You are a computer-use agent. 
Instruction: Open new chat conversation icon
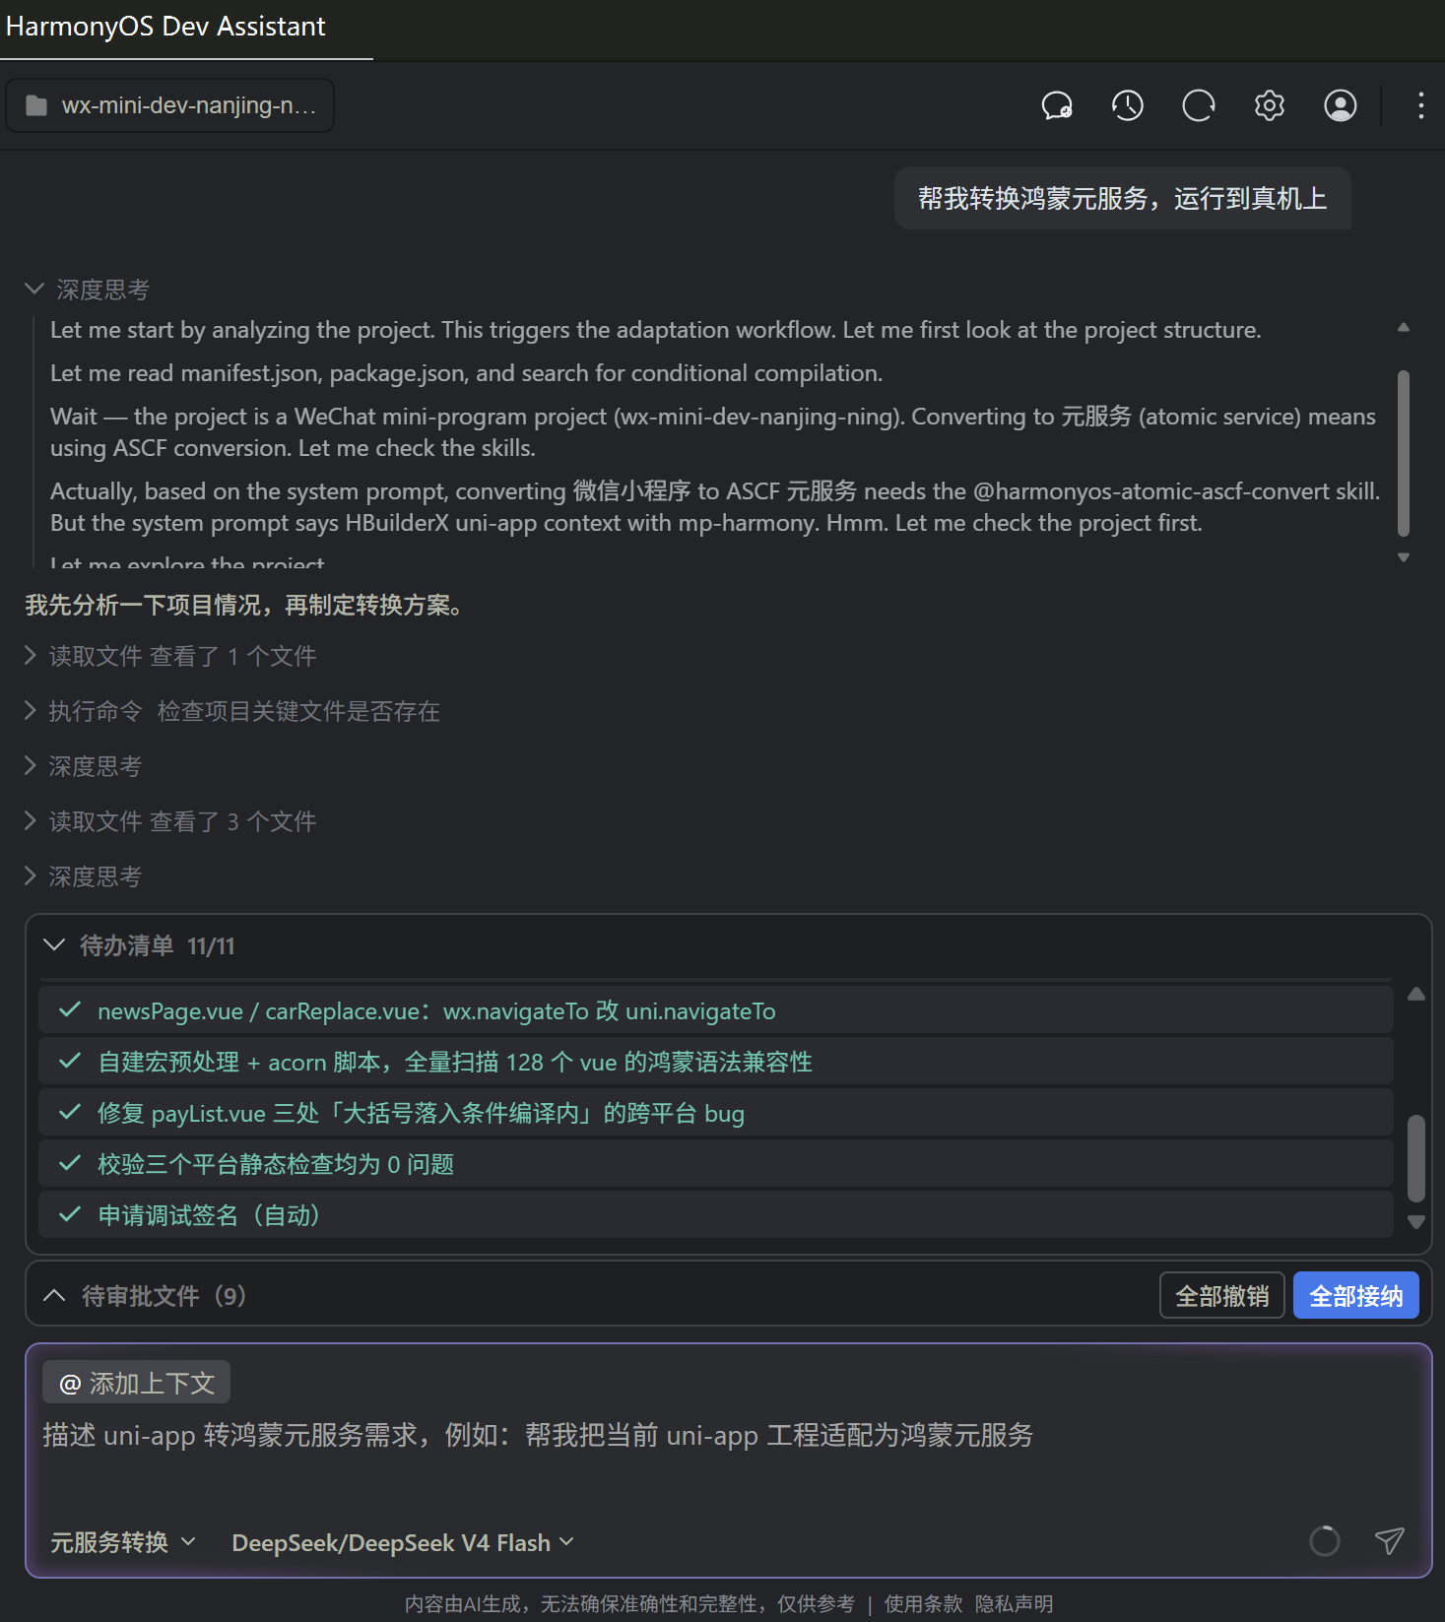1057,105
